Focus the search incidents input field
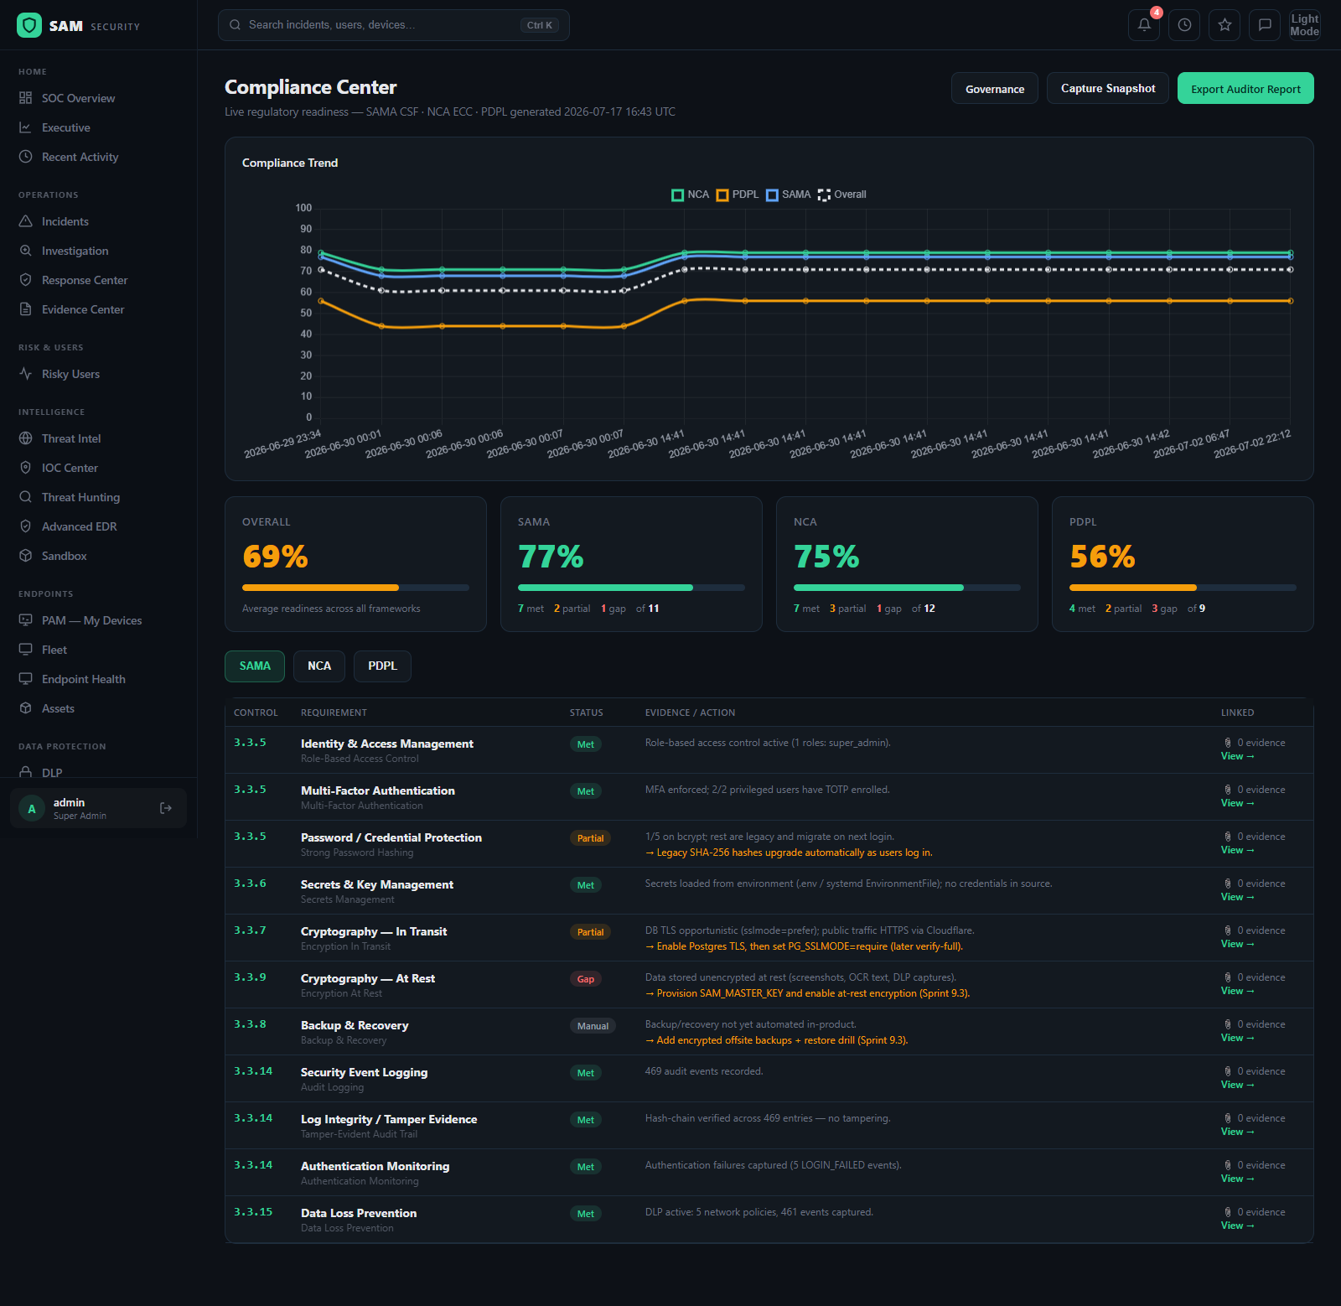 (394, 25)
